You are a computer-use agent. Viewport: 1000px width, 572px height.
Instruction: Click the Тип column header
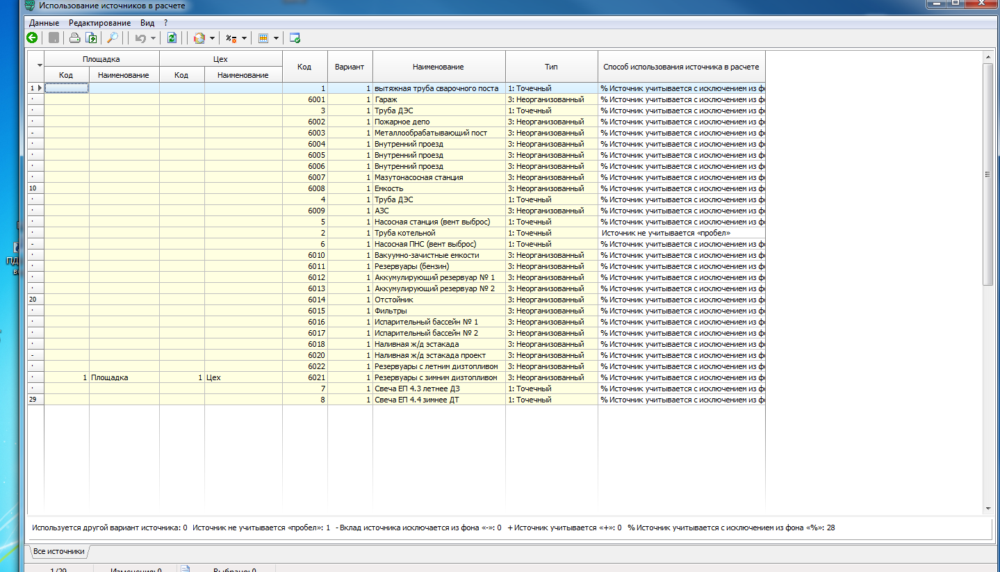point(551,67)
